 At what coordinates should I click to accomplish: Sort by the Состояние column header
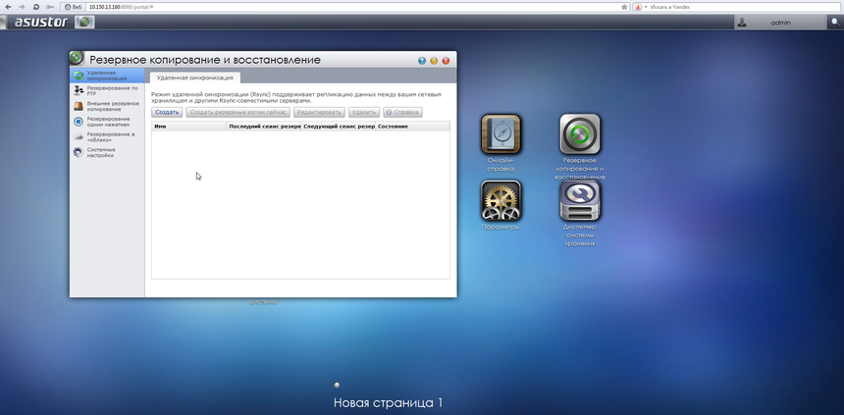(x=412, y=127)
